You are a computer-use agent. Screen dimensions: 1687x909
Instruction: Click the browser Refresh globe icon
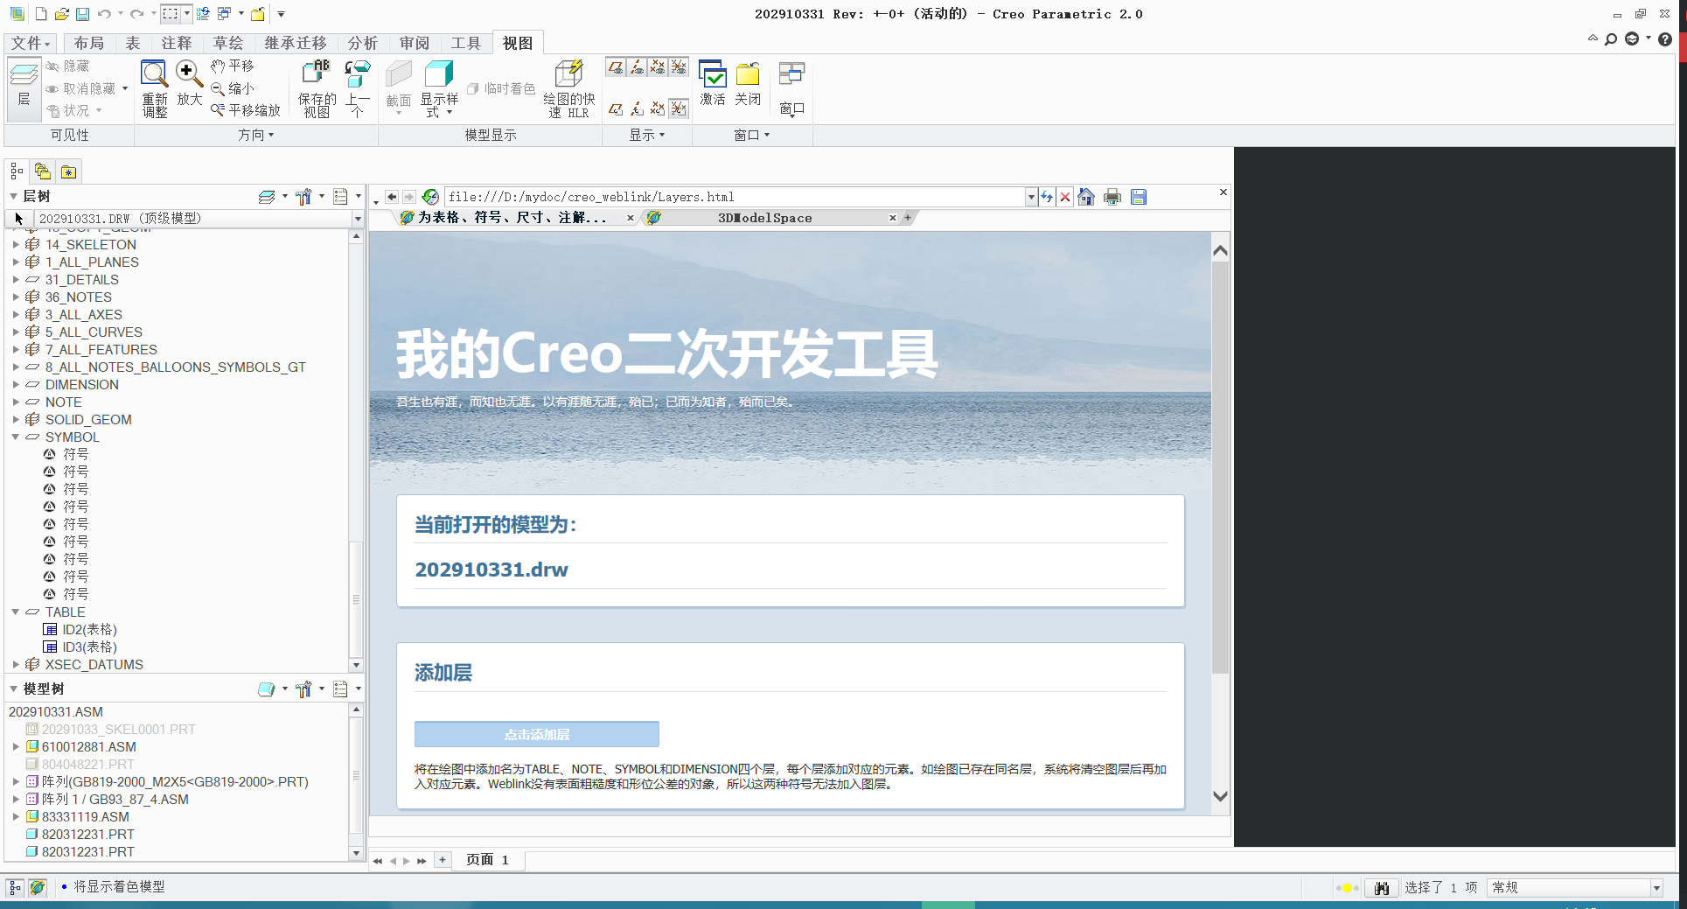coord(430,197)
